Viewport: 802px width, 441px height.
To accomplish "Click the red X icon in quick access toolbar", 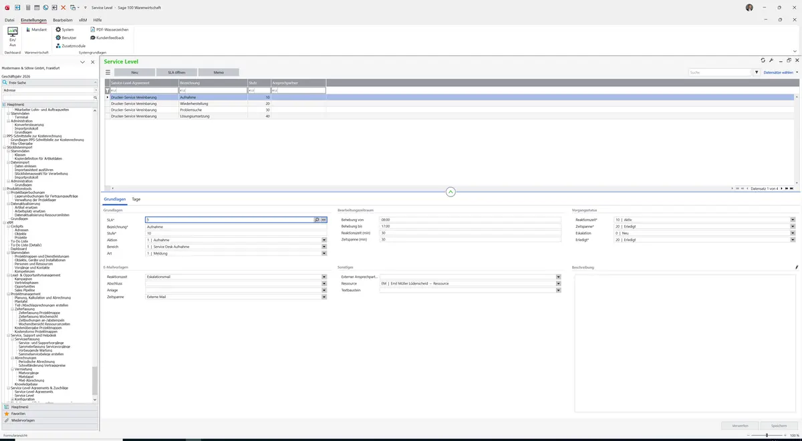I will tap(63, 7).
